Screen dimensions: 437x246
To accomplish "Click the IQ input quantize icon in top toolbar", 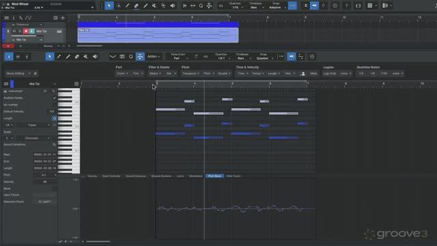I will pyautogui.click(x=221, y=5).
